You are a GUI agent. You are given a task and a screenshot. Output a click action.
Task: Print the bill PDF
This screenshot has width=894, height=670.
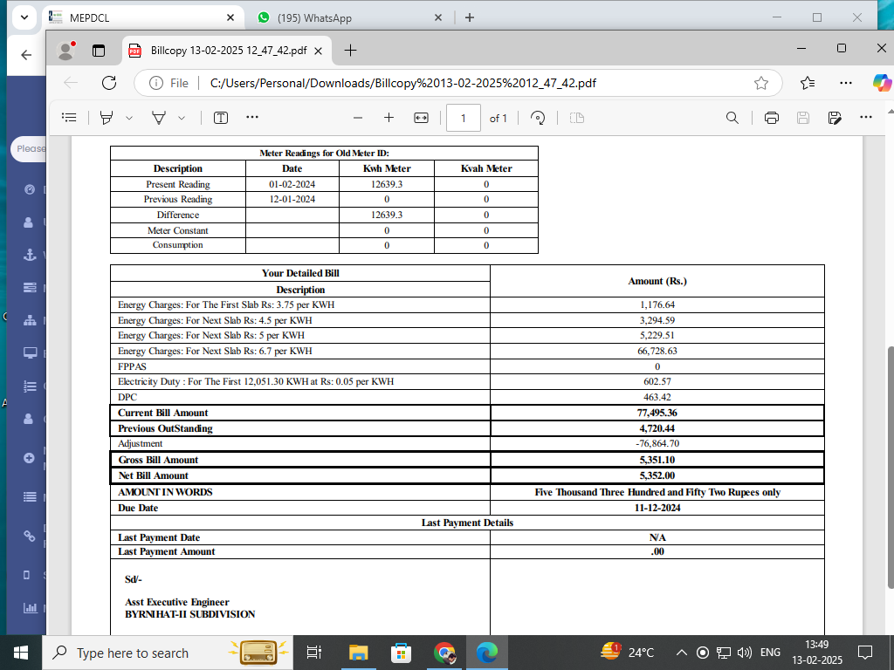pos(772,118)
